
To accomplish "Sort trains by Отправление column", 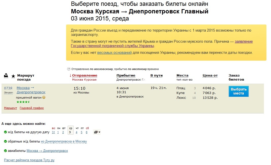I will coord(85,76).
